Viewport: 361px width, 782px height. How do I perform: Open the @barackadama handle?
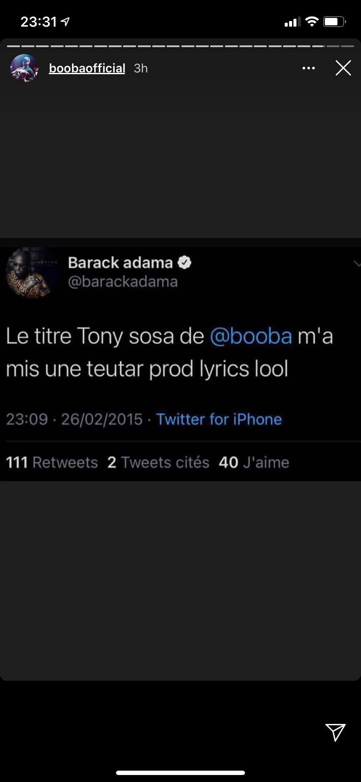point(123,282)
